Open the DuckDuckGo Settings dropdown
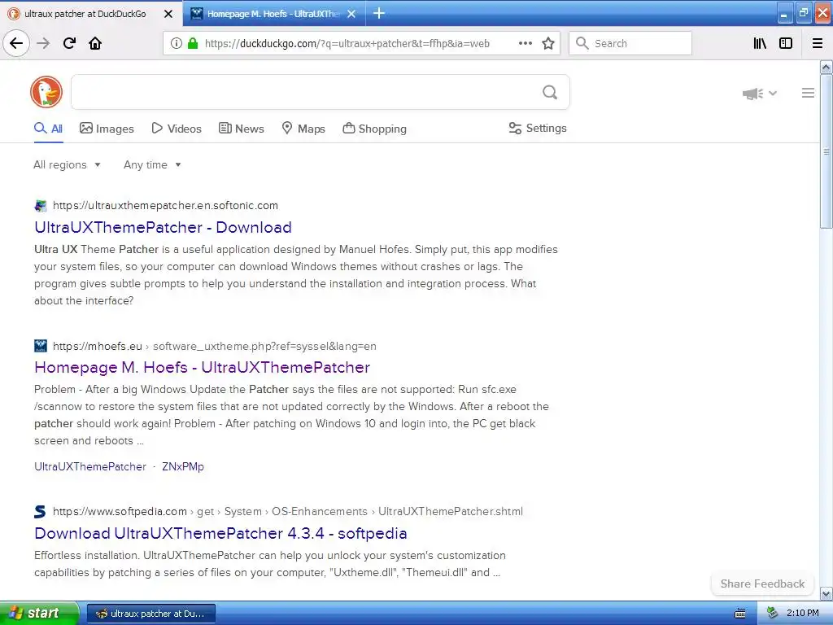Image resolution: width=833 pixels, height=625 pixels. click(x=538, y=128)
